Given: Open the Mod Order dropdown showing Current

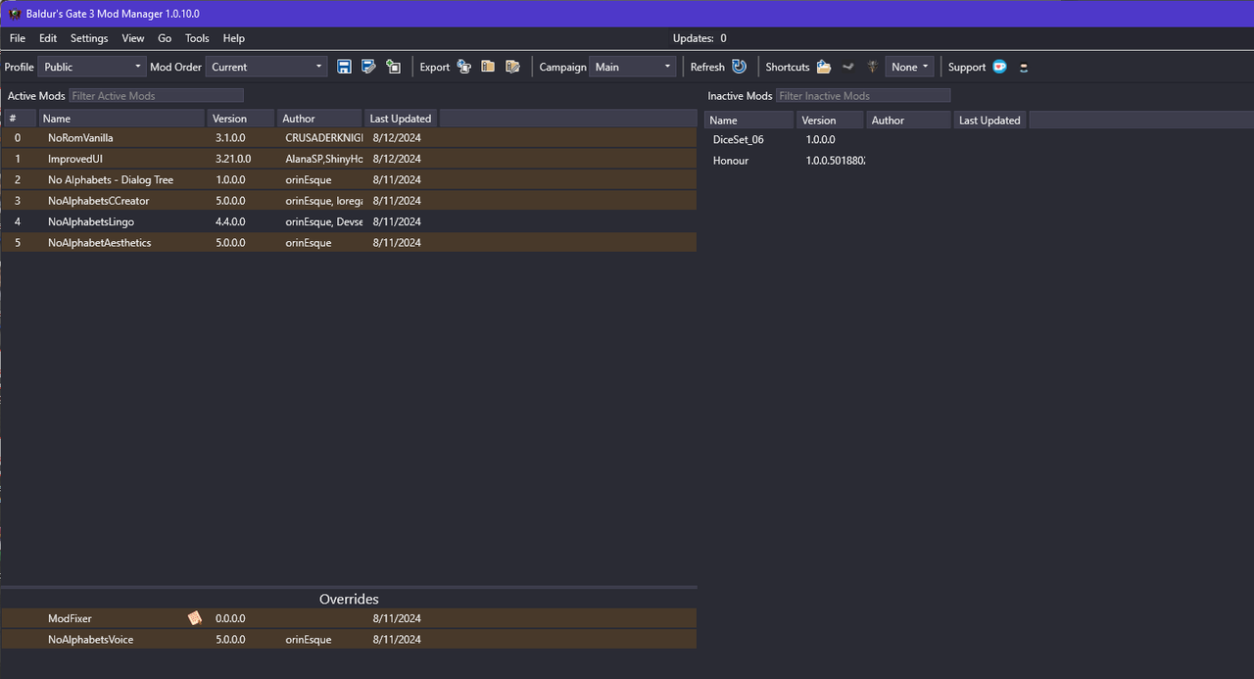Looking at the screenshot, I should [266, 67].
